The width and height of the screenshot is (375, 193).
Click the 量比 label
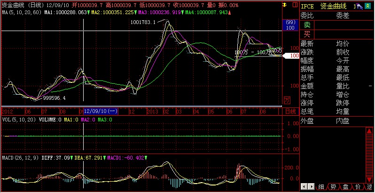[x=343, y=86]
